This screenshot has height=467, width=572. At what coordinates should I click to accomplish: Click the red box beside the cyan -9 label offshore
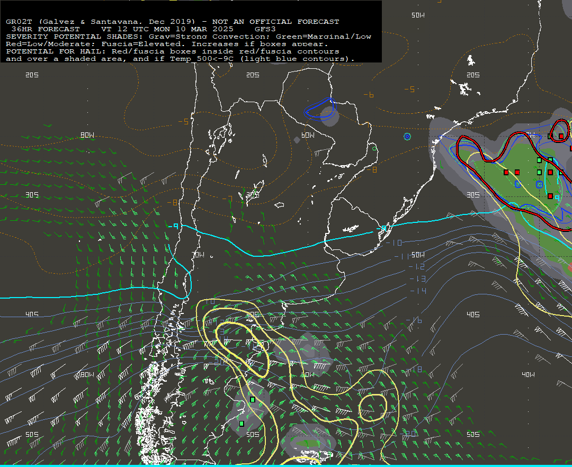550,196
